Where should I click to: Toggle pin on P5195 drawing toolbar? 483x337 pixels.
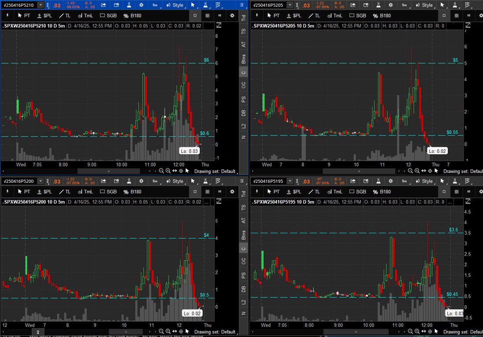(x=257, y=192)
